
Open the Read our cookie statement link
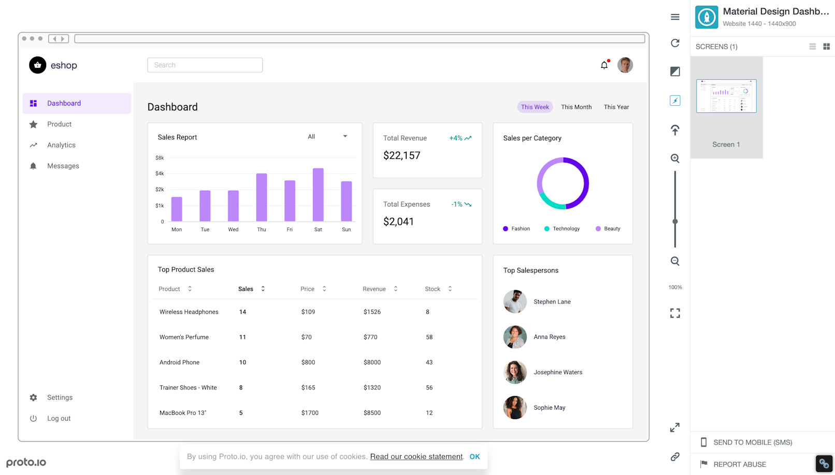(x=416, y=456)
